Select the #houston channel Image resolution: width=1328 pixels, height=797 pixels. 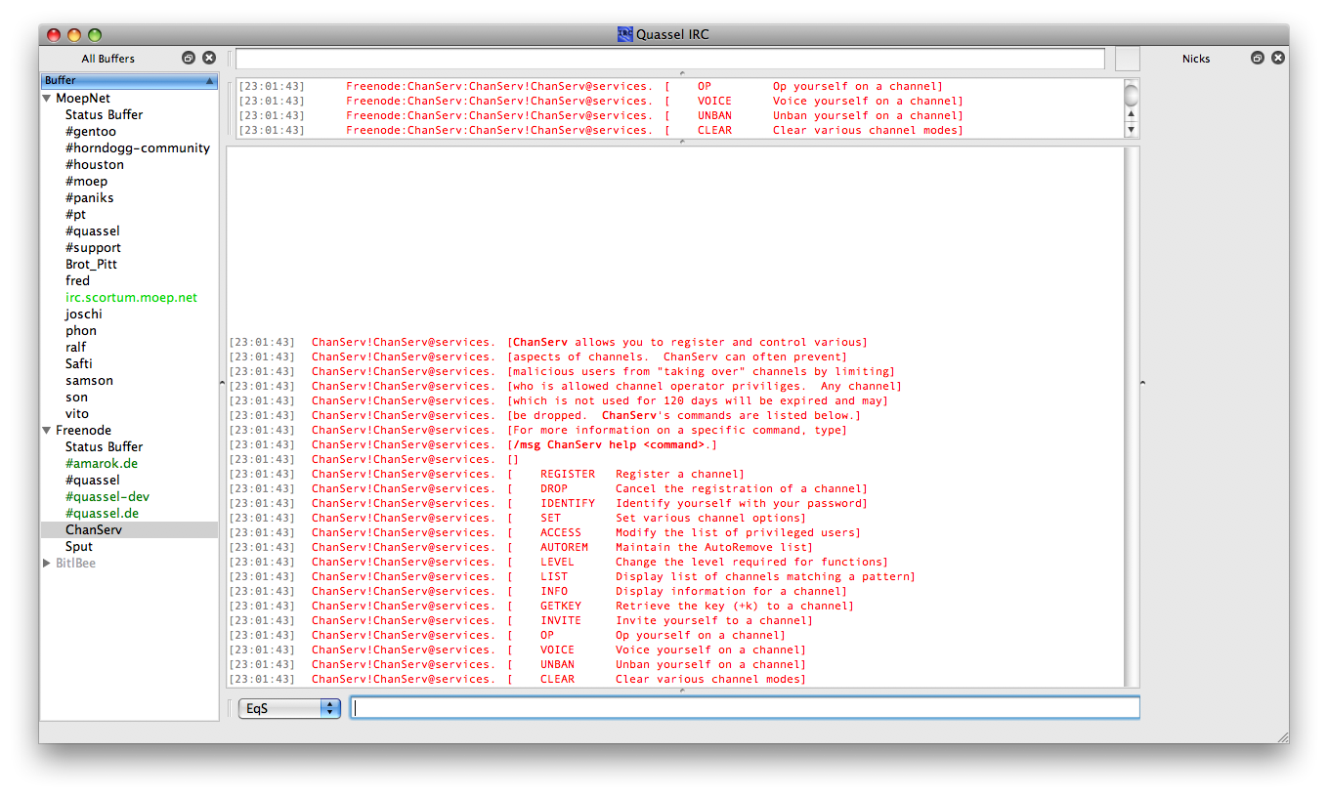[94, 165]
